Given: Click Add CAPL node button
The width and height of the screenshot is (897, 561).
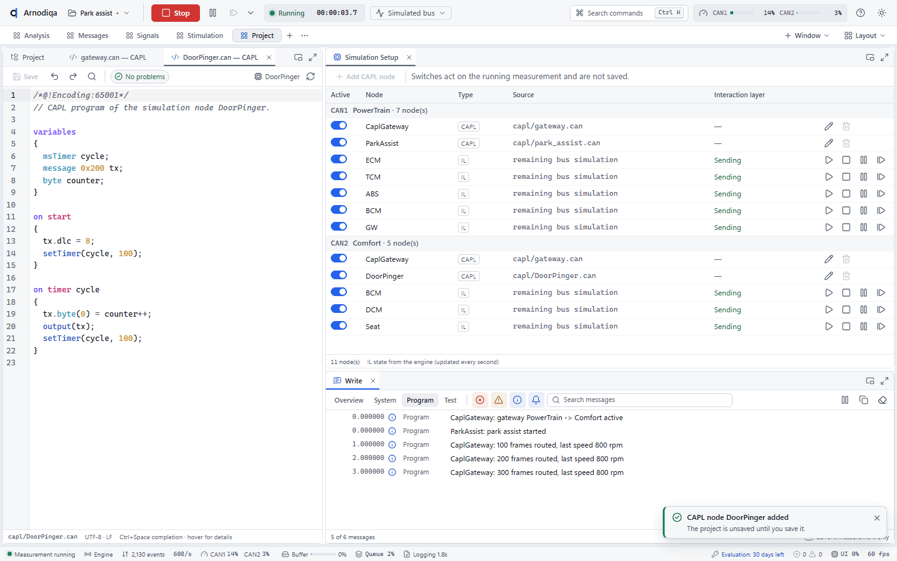Looking at the screenshot, I should (366, 77).
